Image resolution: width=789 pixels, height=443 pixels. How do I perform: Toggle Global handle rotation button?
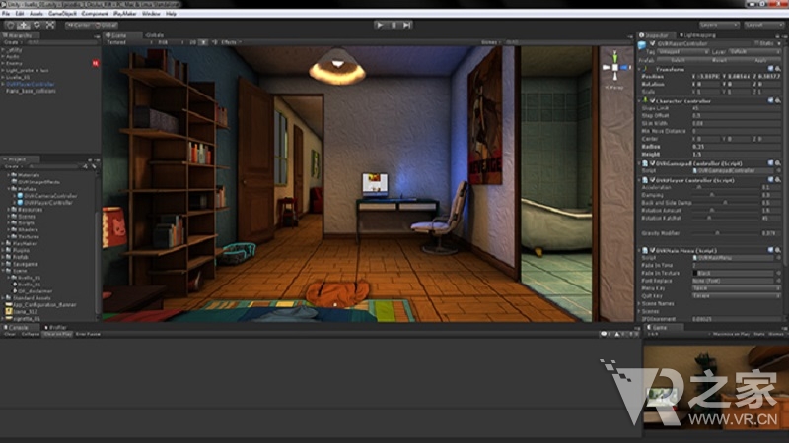pos(106,25)
